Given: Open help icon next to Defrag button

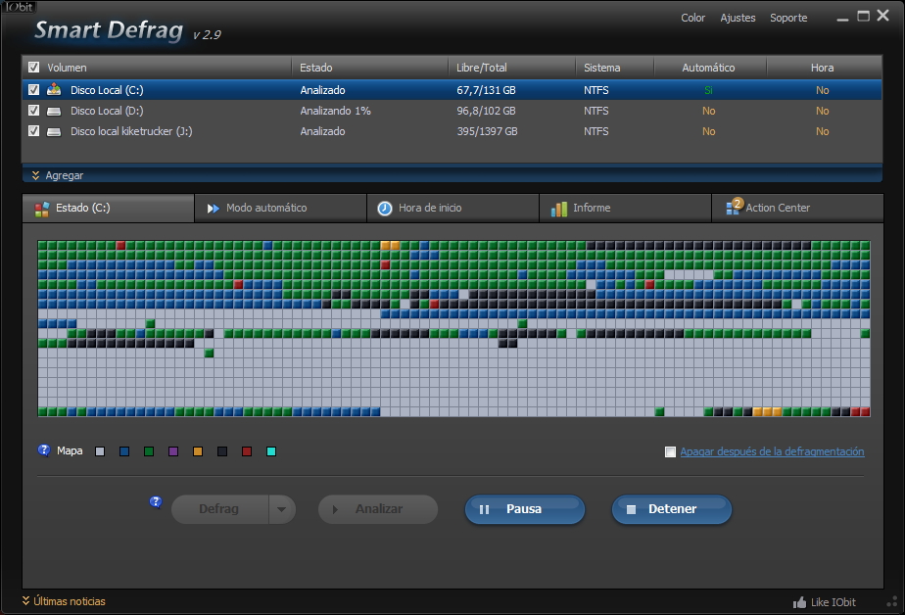Looking at the screenshot, I should pos(156,502).
